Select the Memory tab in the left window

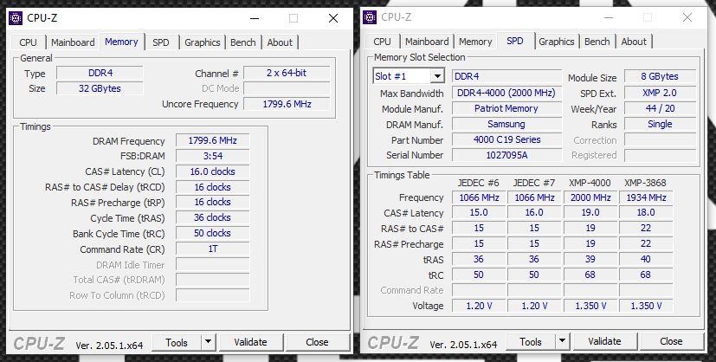click(x=121, y=42)
